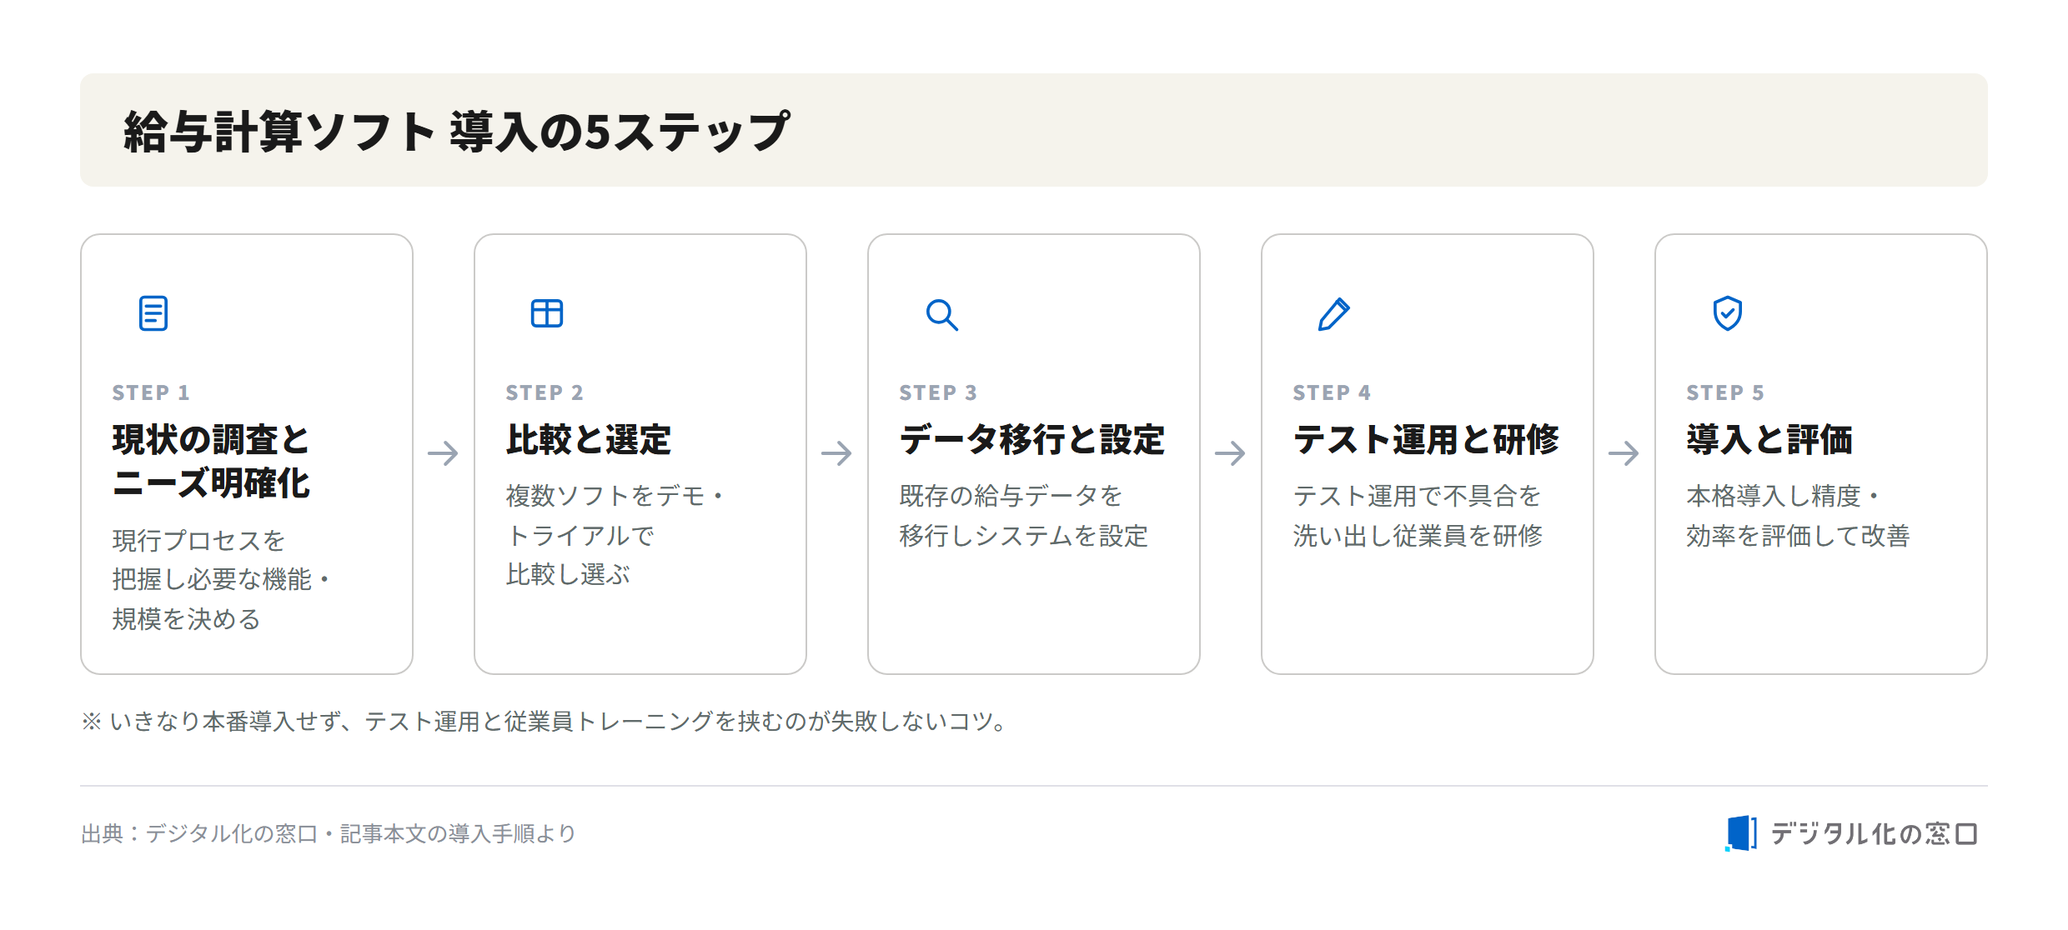Select the 導入と評価 heading
The width and height of the screenshot is (2068, 930).
pyautogui.click(x=1769, y=440)
